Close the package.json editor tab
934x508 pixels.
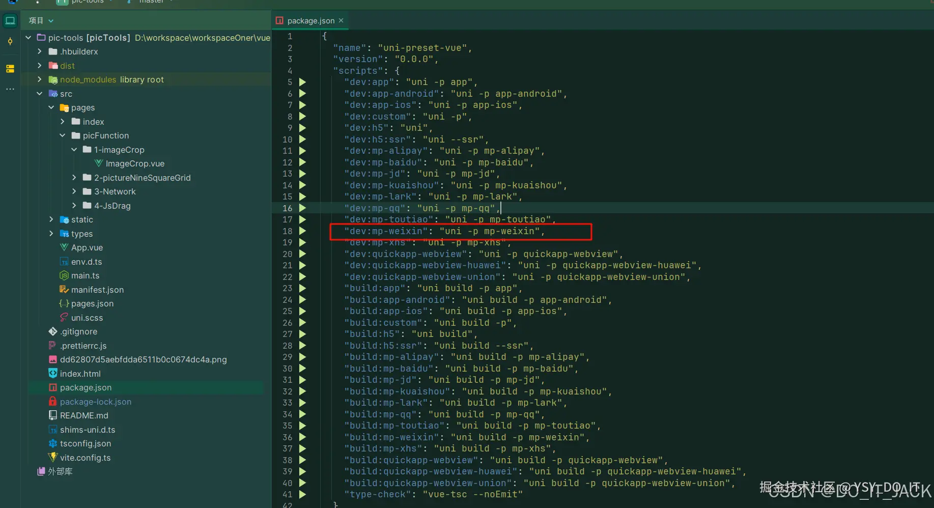(341, 20)
